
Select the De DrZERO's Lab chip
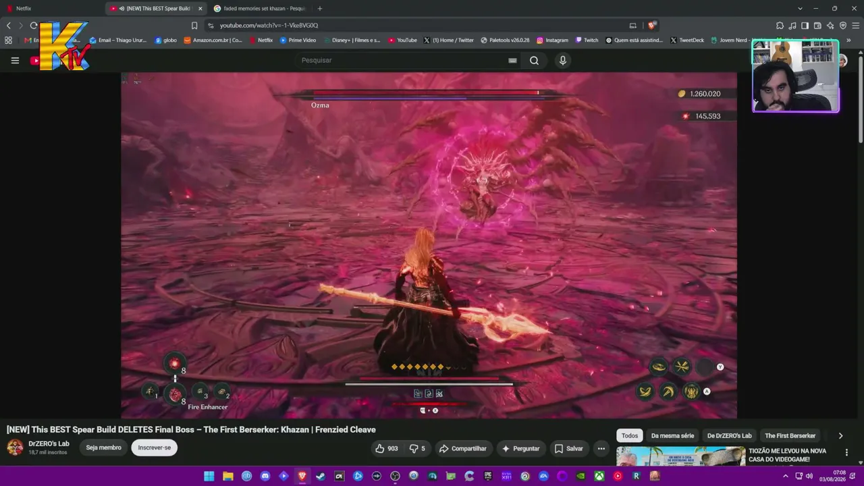coord(729,436)
